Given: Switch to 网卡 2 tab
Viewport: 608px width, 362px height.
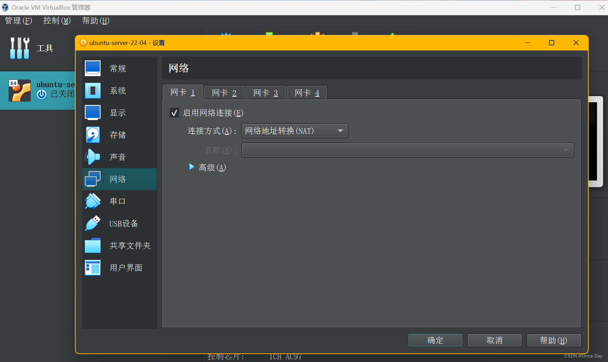Looking at the screenshot, I should (x=224, y=93).
